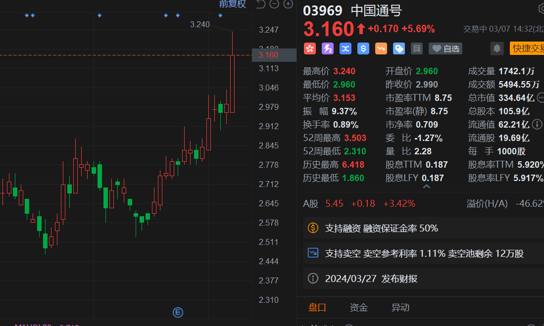This screenshot has height=326, width=544.
Task: Switch to the 资金 tab
Action: [x=359, y=308]
